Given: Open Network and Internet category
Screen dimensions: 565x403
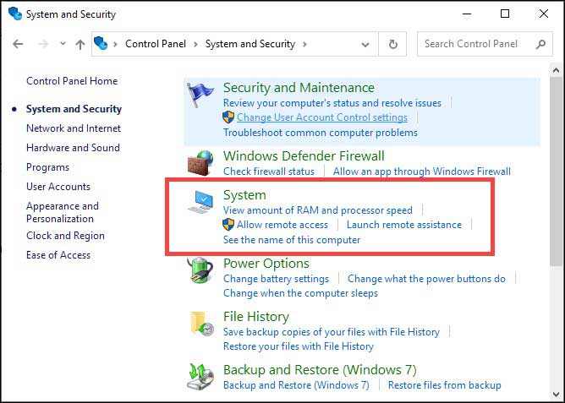Looking at the screenshot, I should [74, 128].
